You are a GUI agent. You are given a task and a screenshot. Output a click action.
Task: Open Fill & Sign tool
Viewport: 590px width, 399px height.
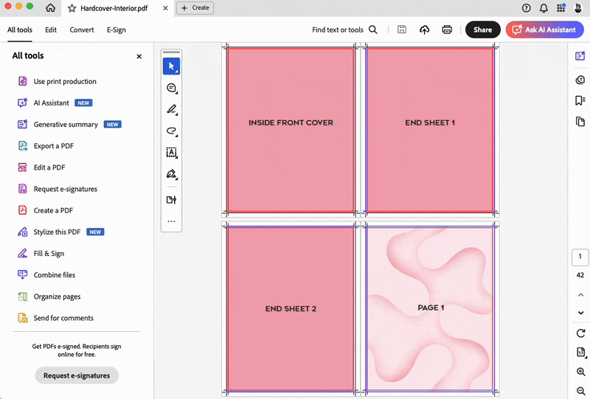pyautogui.click(x=41, y=253)
